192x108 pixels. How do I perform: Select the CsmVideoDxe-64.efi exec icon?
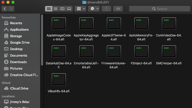tap(169, 23)
